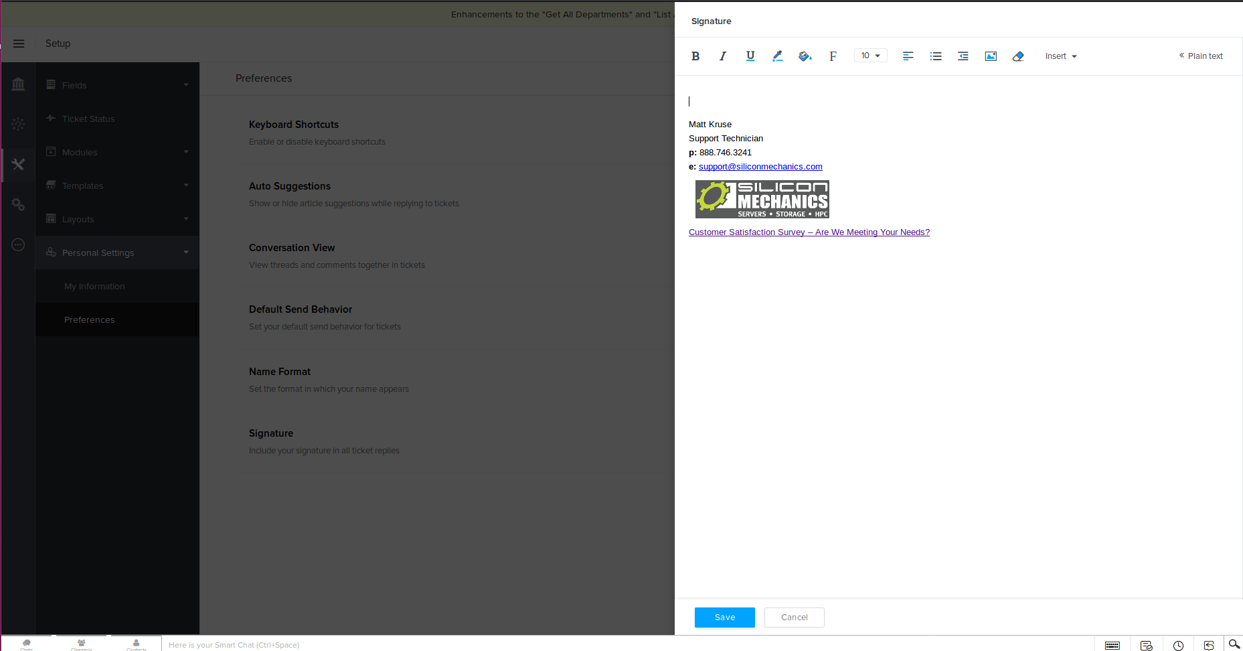Viewport: 1243px width, 651px height.
Task: Open the Channels tab in bottom bar
Action: pos(82,644)
